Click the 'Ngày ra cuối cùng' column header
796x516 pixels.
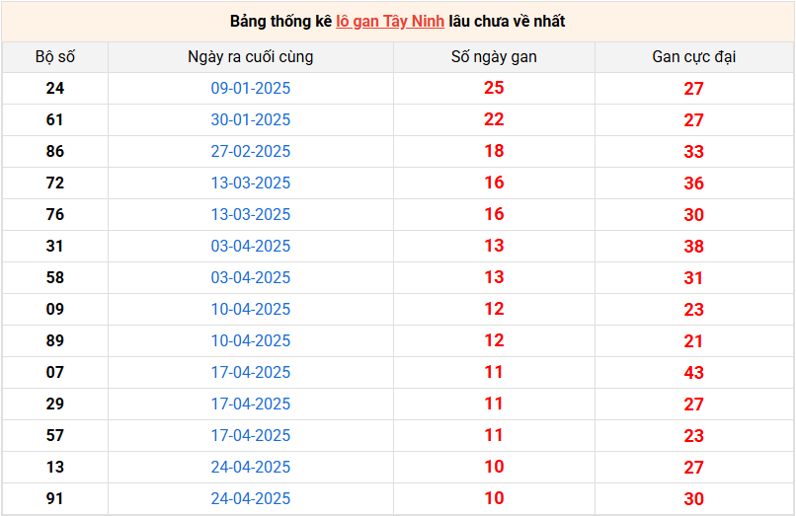250,57
